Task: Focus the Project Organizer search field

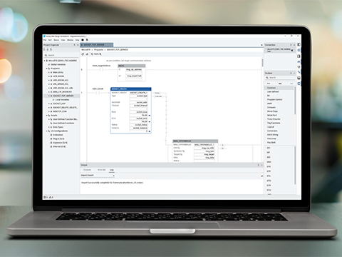Action: pos(61,55)
